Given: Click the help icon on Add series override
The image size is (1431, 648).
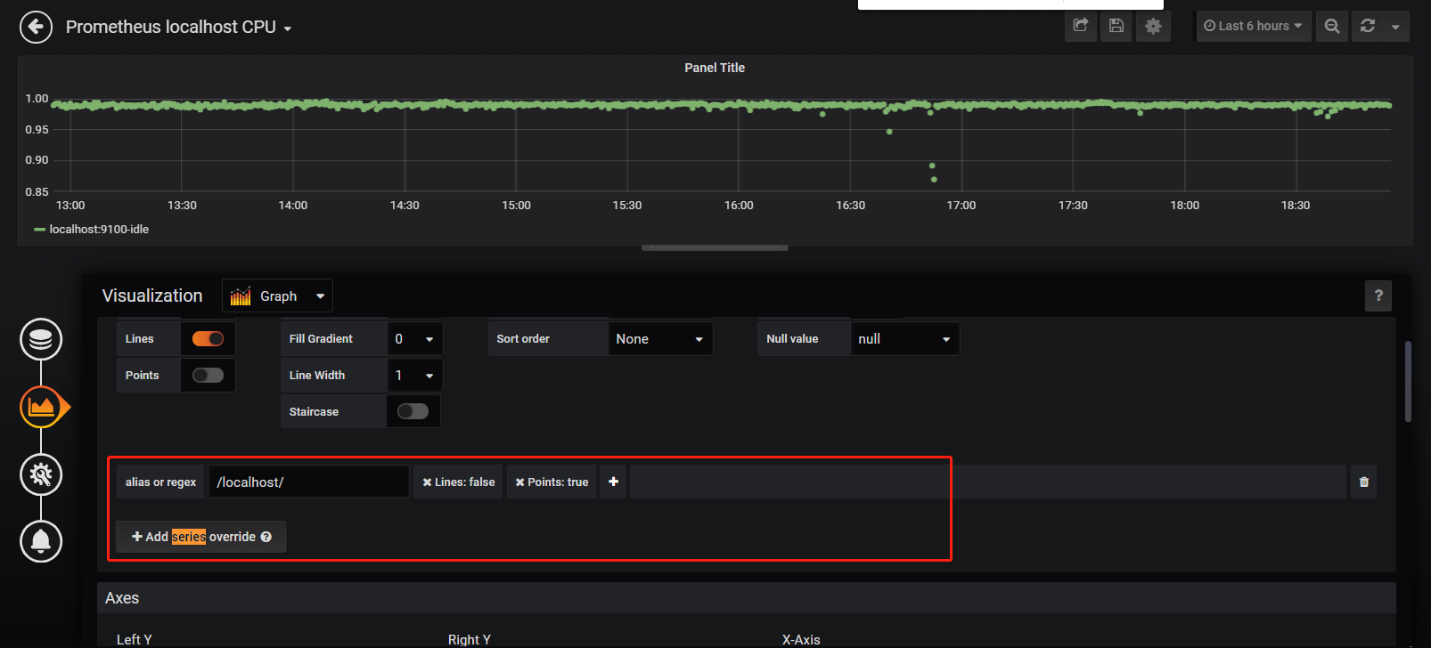Looking at the screenshot, I should click(266, 537).
